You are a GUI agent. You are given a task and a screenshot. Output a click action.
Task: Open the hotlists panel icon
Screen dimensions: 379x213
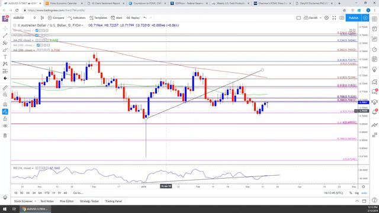pyautogui.click(x=374, y=49)
